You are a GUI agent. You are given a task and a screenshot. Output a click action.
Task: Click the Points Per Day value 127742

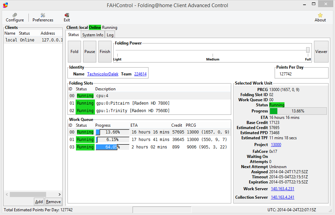pyautogui.click(x=285, y=74)
